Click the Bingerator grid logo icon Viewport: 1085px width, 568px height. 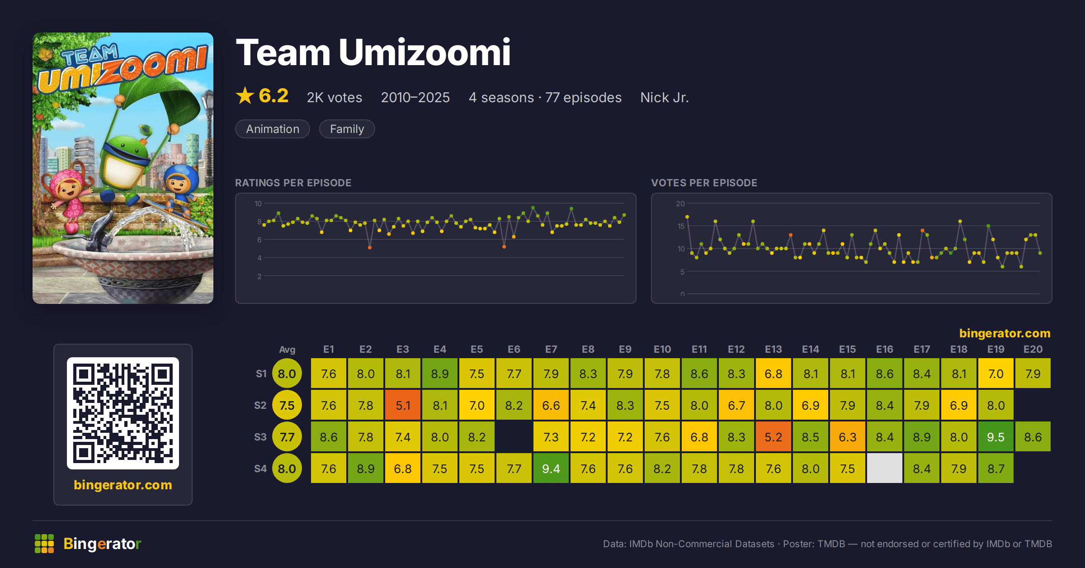[44, 544]
